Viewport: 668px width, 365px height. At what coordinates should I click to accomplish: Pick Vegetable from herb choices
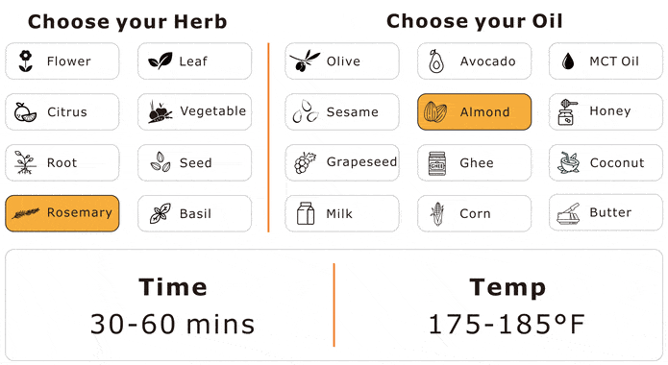point(195,111)
